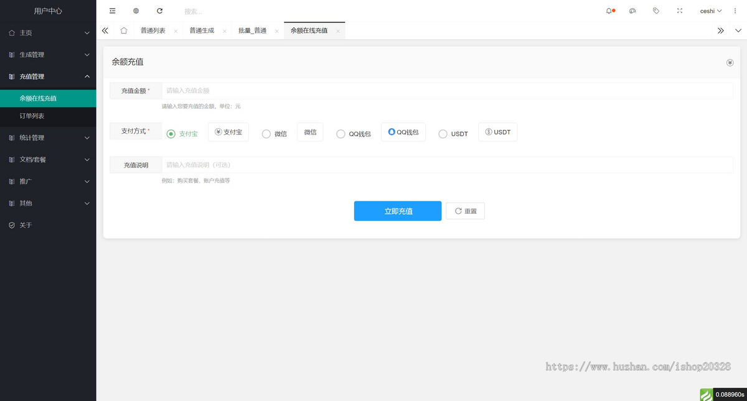Close the 批量_普通 tab
Image resolution: width=747 pixels, height=401 pixels.
(276, 31)
